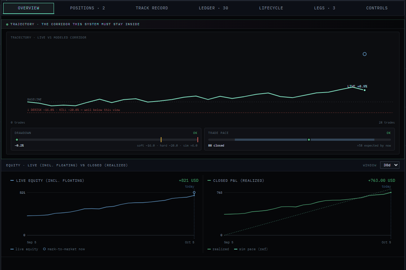Go to the Ledger · 30 tab
Screen dimensions: 406x270
(x=213, y=8)
